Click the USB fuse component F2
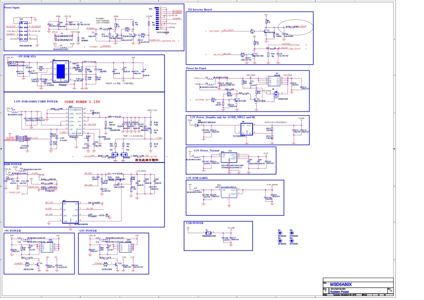 pyautogui.click(x=207, y=233)
